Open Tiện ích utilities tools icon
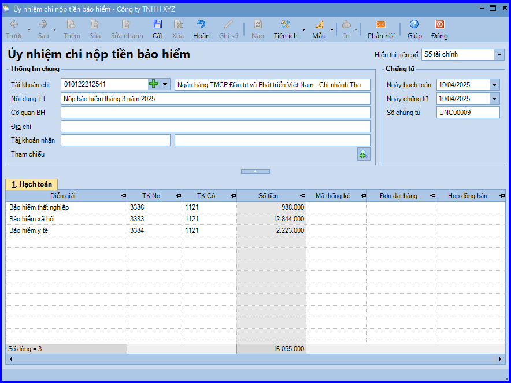Viewport: 511px width, 383px height. tap(286, 24)
